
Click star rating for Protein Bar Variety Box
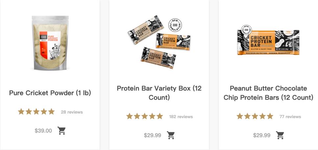click(x=145, y=117)
